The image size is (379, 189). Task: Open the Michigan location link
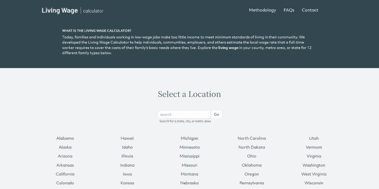[x=189, y=138]
